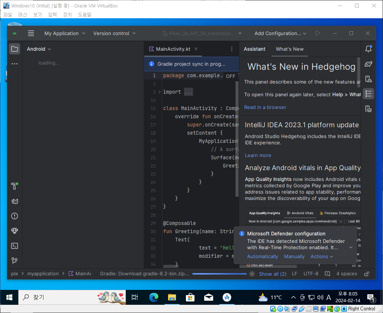Expand the folded import block
Screen dimensions: 383x313
(x=159, y=92)
